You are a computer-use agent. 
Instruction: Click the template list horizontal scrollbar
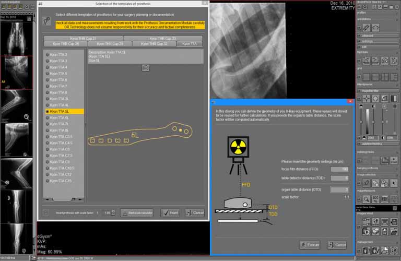[63, 199]
